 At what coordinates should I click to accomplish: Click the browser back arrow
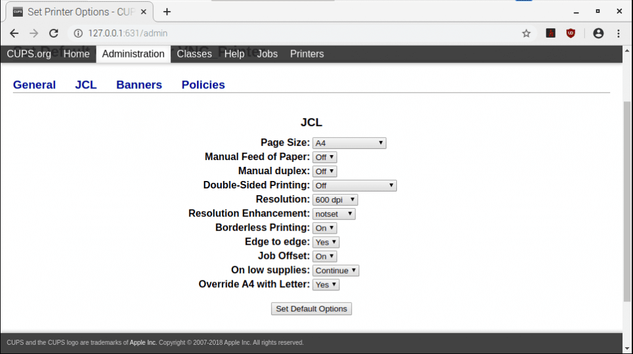point(14,33)
